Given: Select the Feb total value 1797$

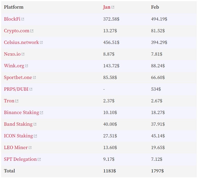Looking at the screenshot, I should click(157, 171).
